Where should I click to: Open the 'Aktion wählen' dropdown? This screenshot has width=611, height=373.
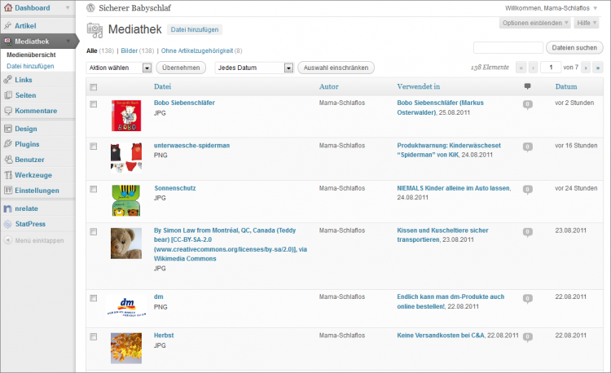[120, 68]
